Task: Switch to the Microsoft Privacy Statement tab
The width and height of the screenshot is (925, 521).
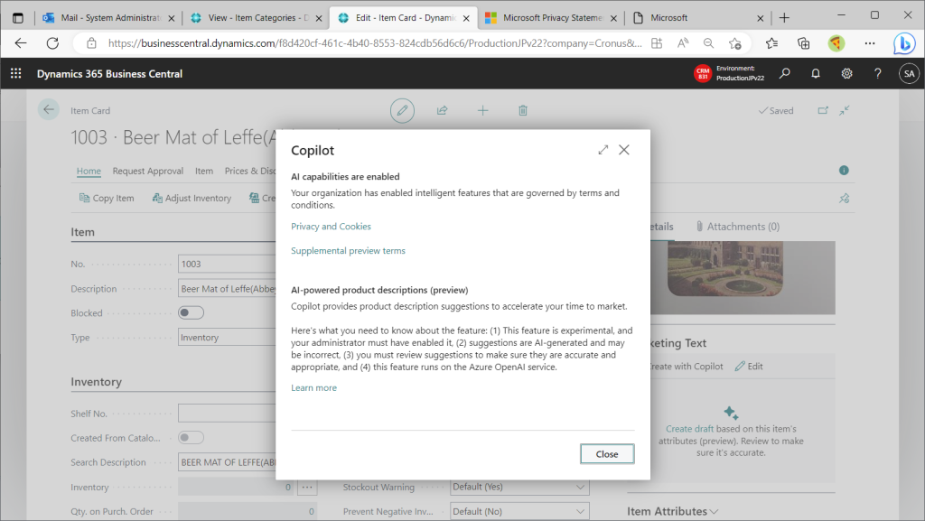Action: click(551, 18)
